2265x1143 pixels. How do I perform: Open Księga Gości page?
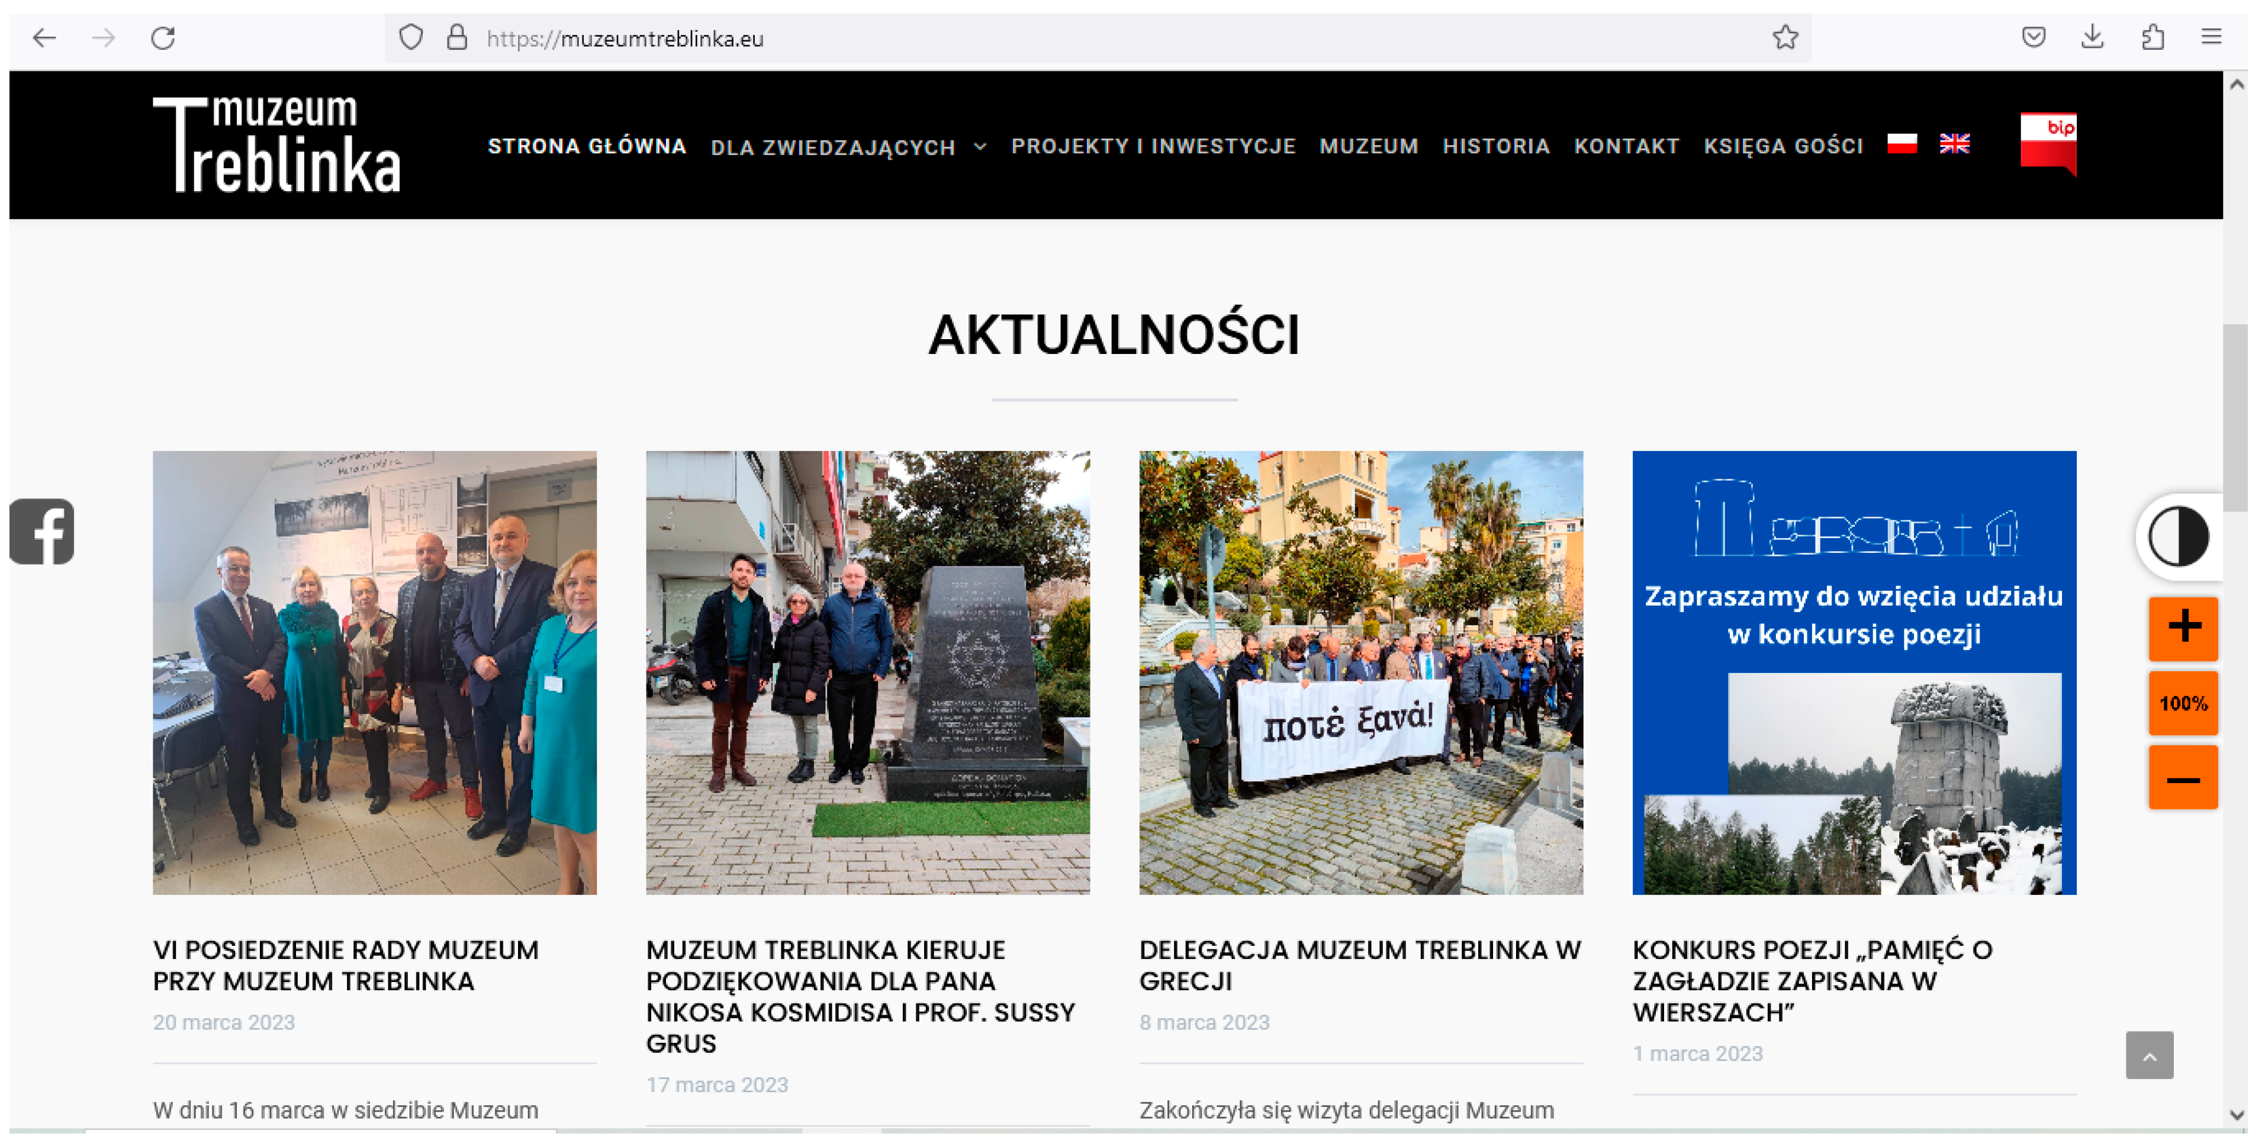point(1783,146)
